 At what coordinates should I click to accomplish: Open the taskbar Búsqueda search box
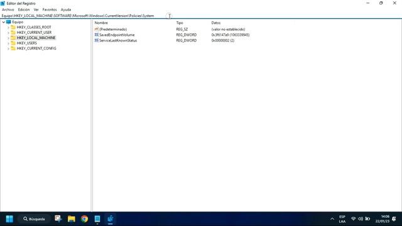34,219
